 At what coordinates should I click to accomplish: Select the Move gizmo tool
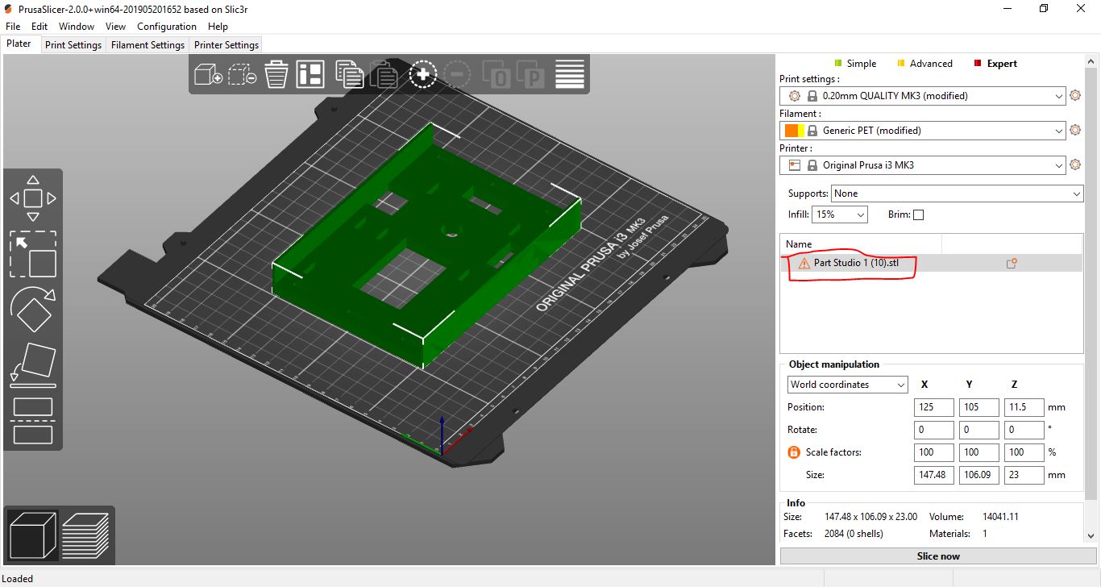33,198
